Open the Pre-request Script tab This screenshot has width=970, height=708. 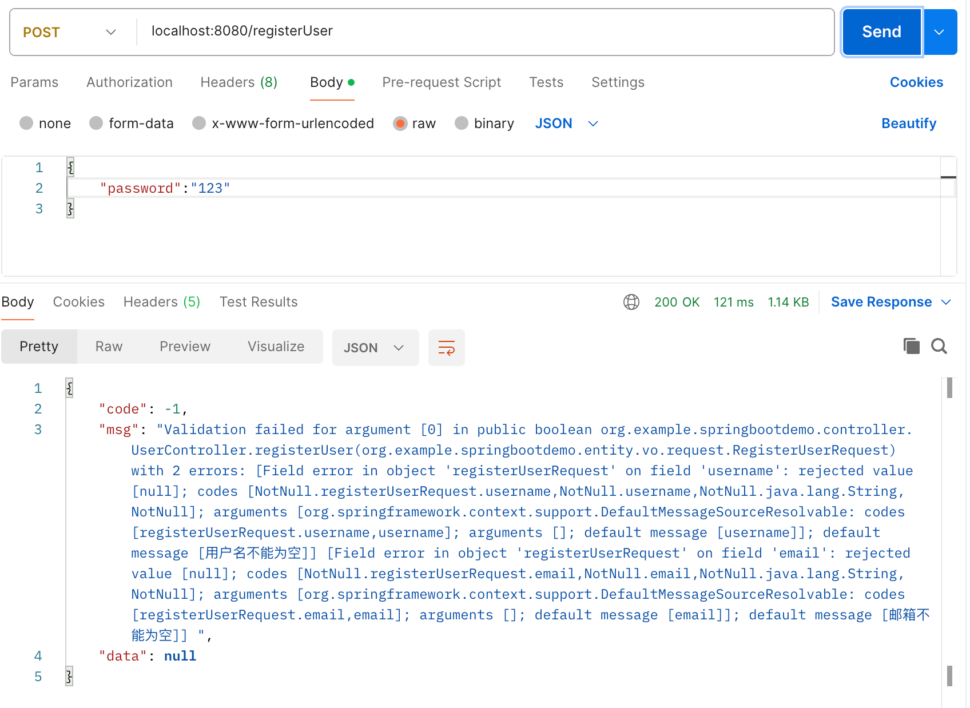click(x=442, y=82)
